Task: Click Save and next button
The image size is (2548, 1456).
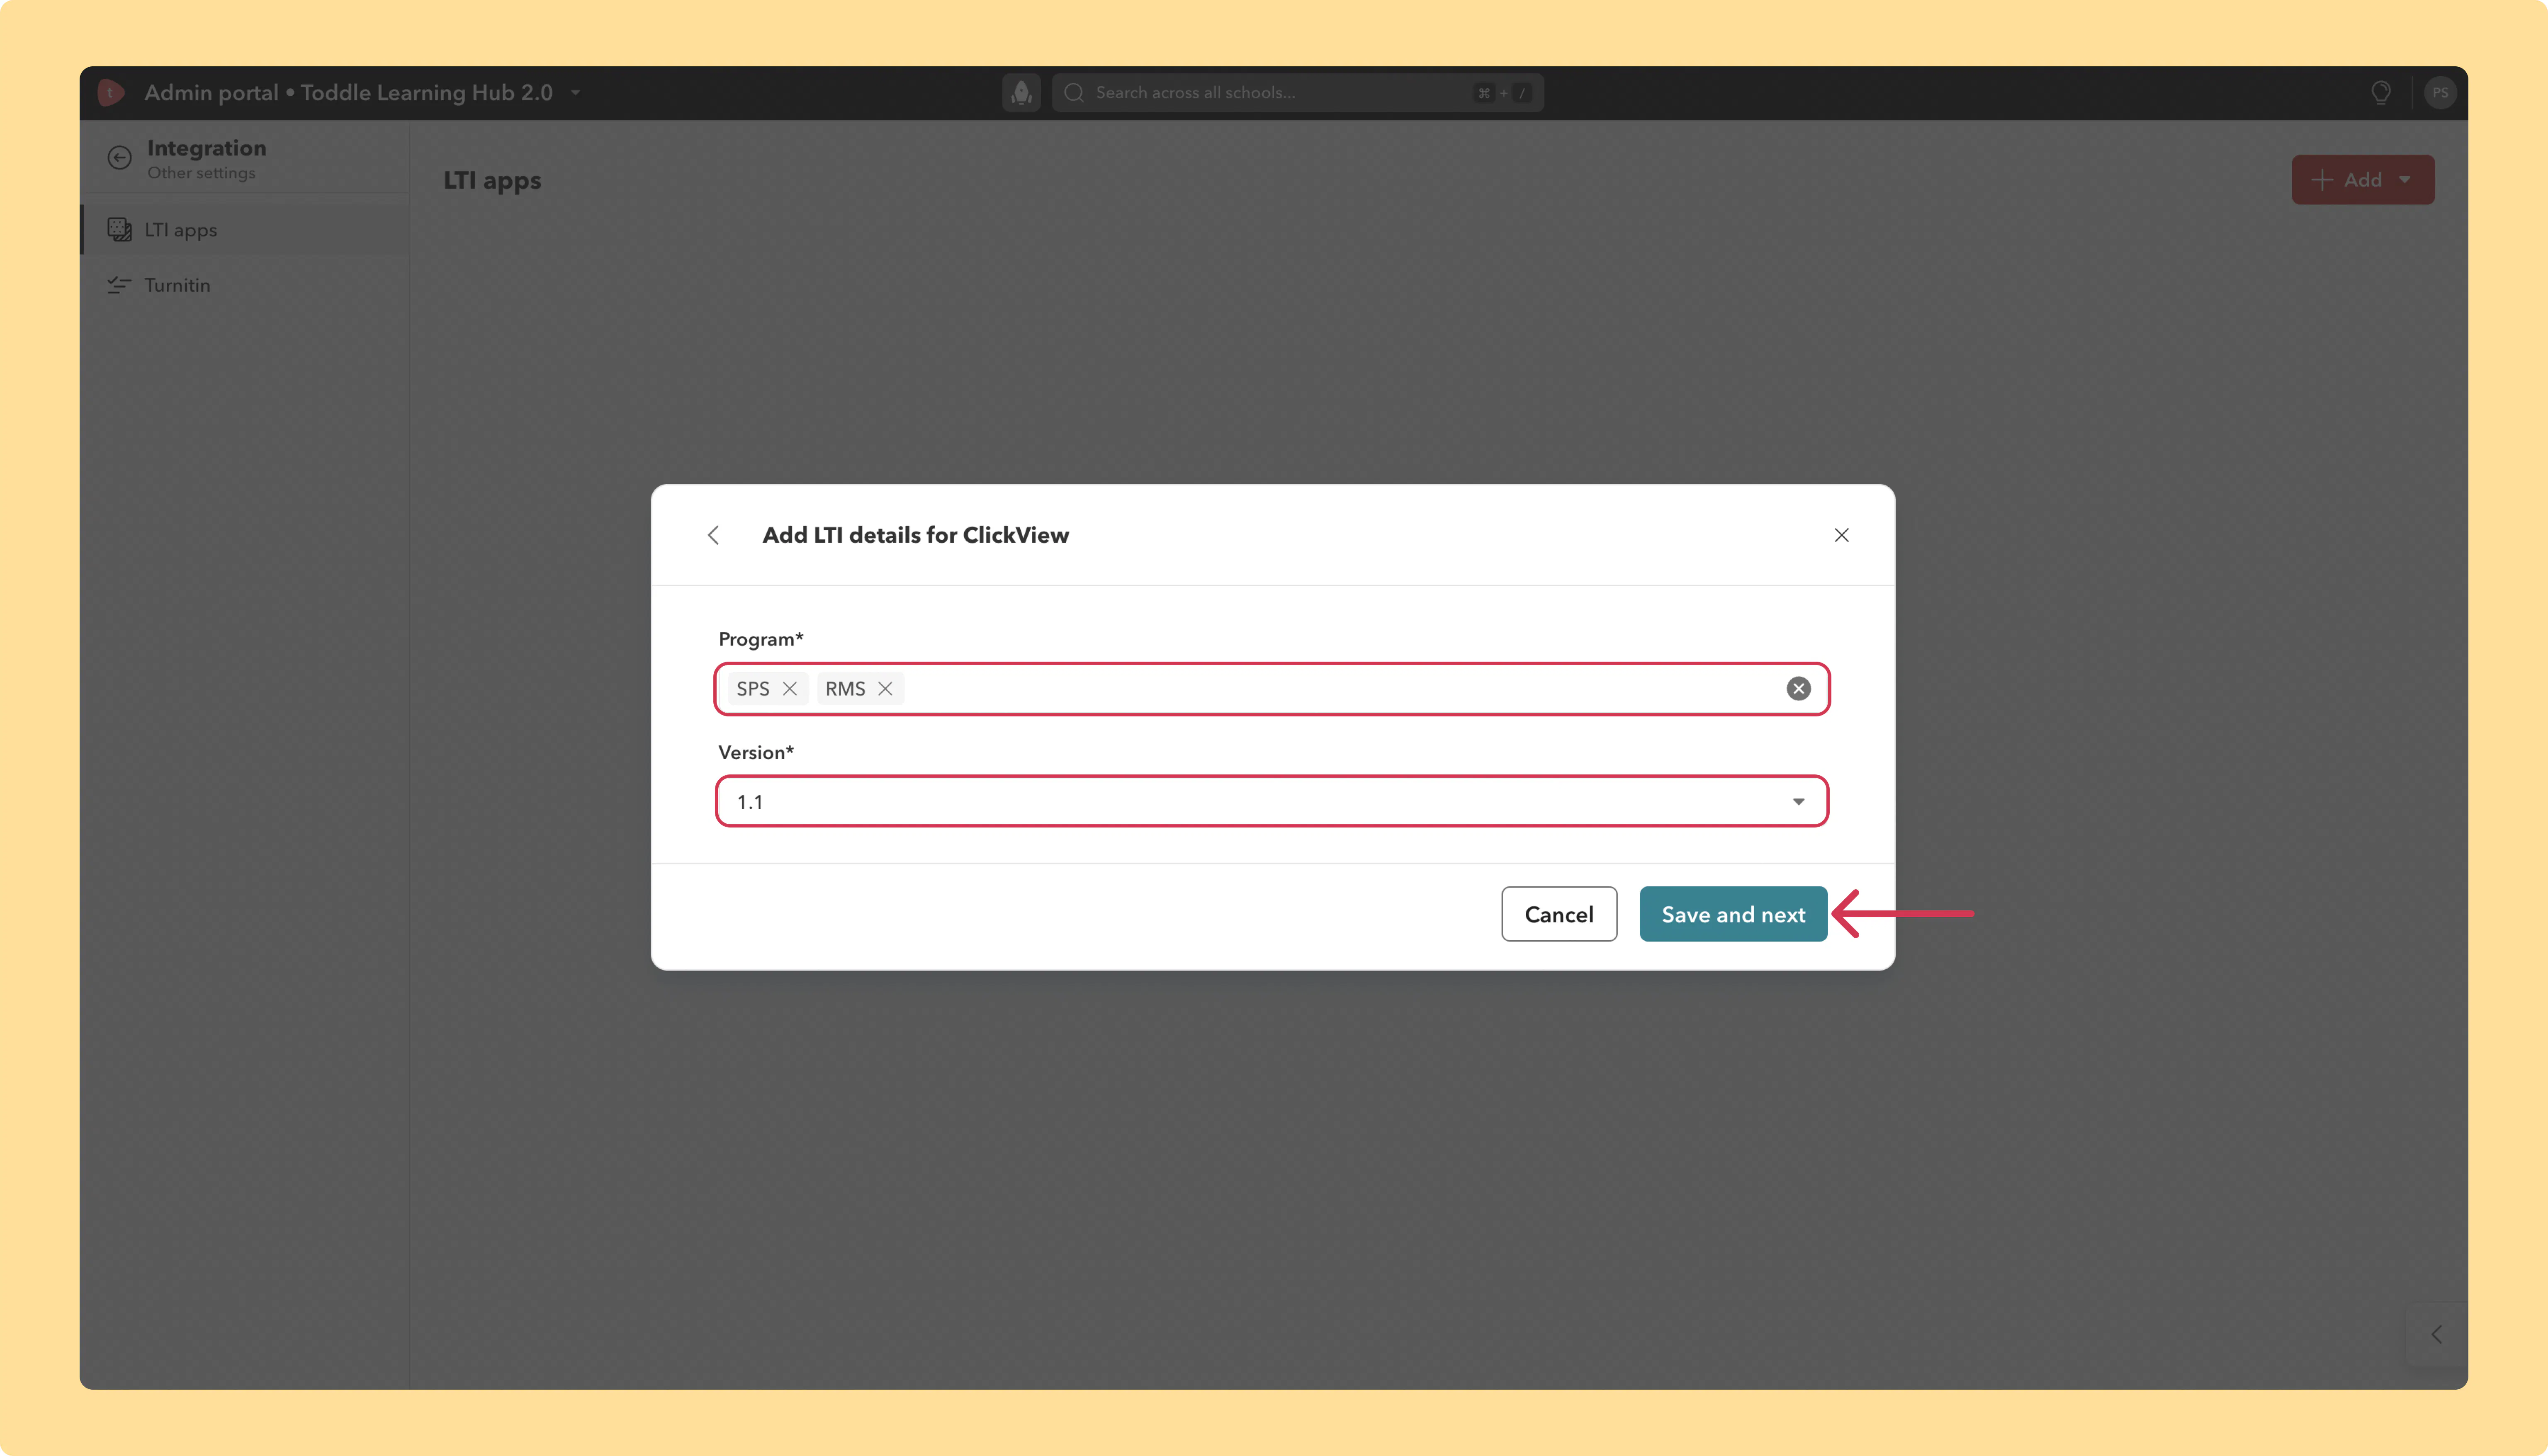Action: pos(1733,914)
